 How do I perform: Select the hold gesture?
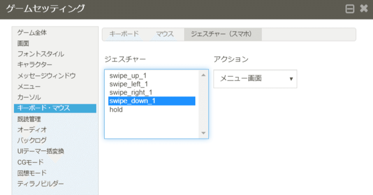pos(116,110)
